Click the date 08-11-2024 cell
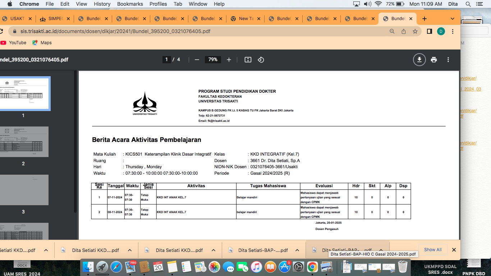Screen dimensions: 491x276 (x=115, y=212)
